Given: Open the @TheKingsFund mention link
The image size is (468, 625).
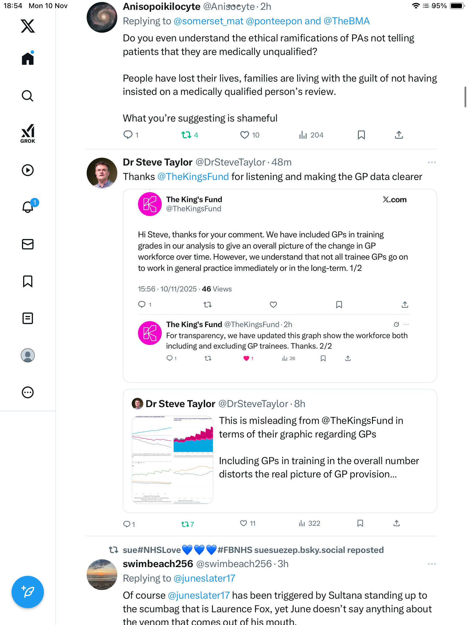Looking at the screenshot, I should 193,177.
